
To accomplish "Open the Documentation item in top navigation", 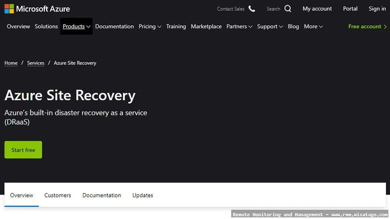I will pos(115,27).
